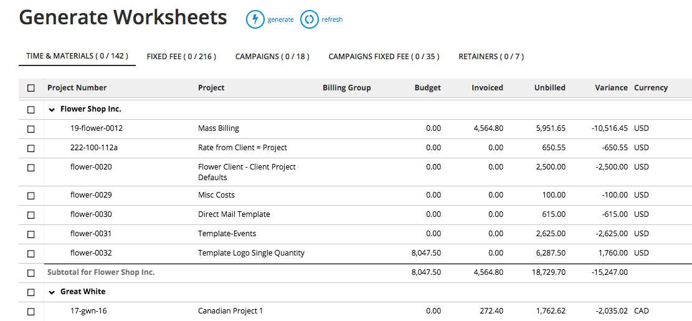The width and height of the screenshot is (692, 321).
Task: Check the flower-0029 row checkbox
Action: pos(31,196)
